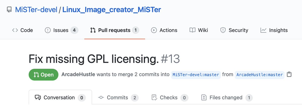
Task: Switch to the Insights tab
Action: point(274,30)
